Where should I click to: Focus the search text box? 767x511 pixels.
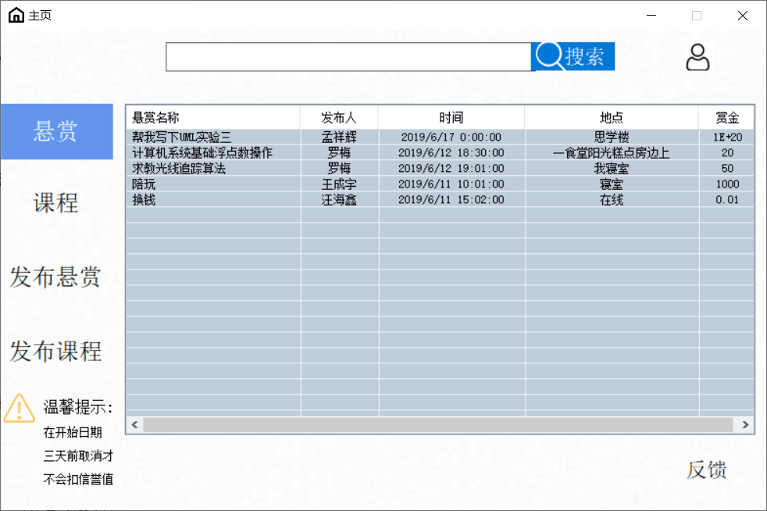(348, 57)
